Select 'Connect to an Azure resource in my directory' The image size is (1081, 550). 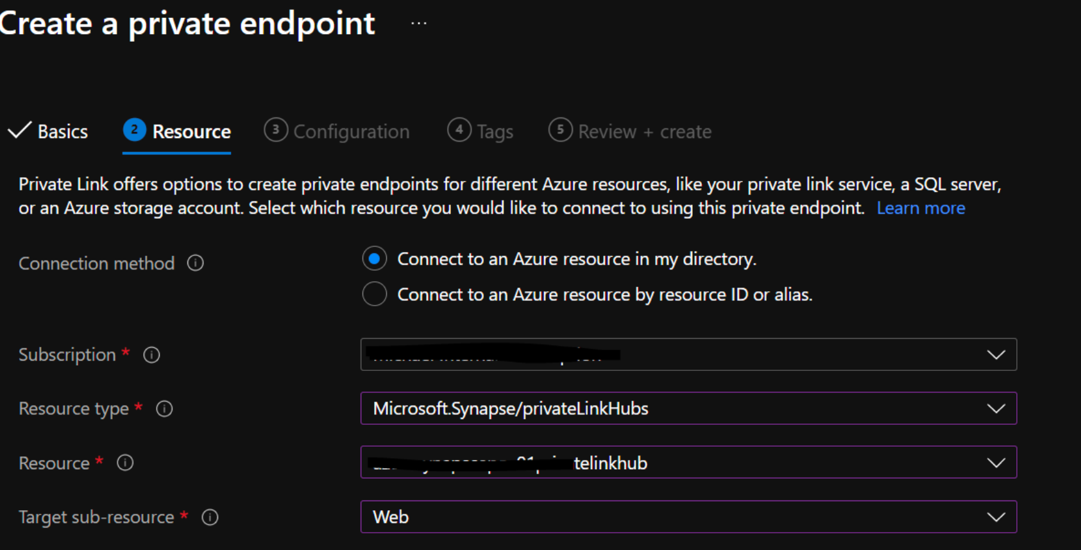tap(375, 259)
